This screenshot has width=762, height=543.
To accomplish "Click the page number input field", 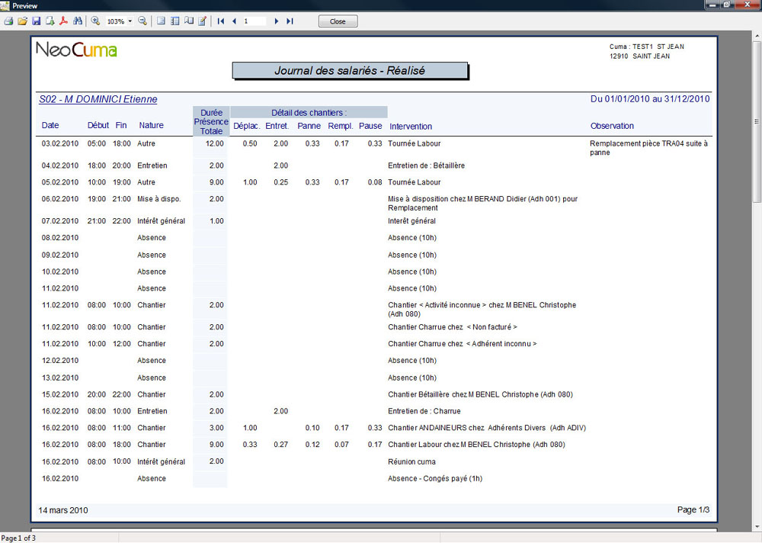I will click(x=254, y=21).
